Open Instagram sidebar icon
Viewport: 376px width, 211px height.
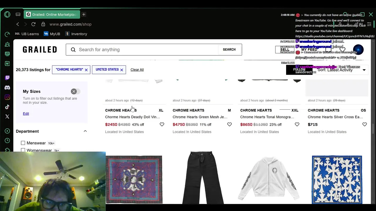coord(7,97)
